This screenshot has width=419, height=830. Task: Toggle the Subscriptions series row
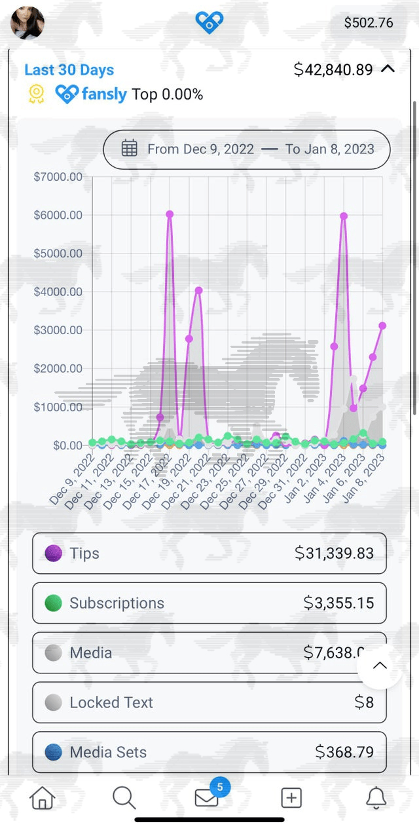point(209,603)
